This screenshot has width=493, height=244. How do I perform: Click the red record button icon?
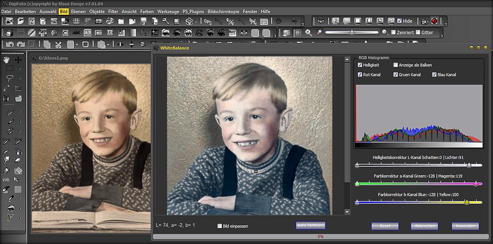(434, 21)
